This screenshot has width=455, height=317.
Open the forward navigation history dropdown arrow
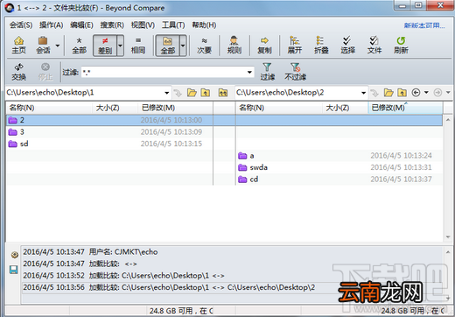[448, 93]
